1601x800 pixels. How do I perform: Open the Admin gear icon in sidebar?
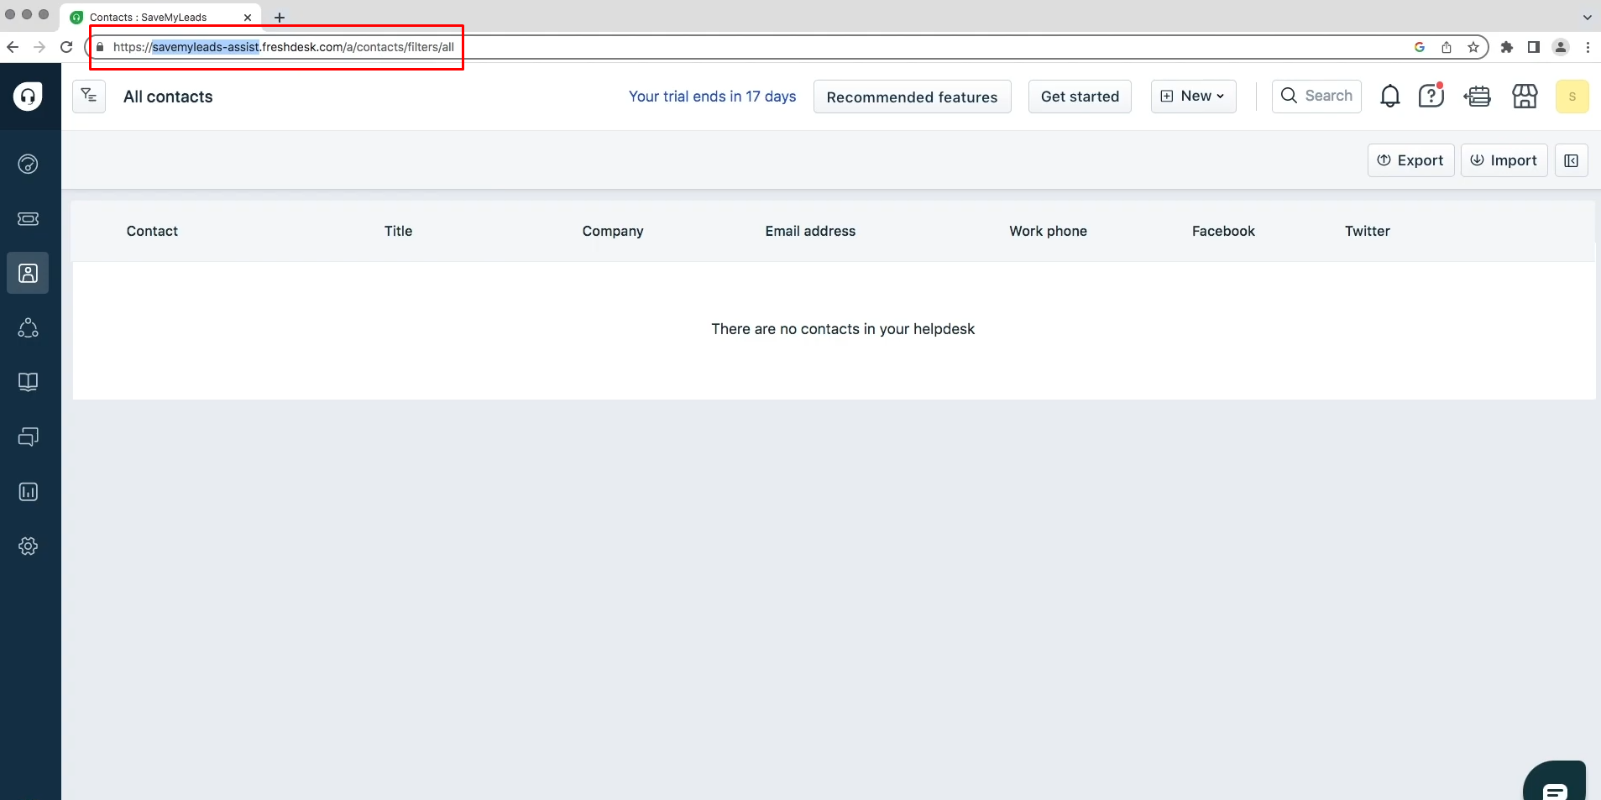click(x=28, y=546)
